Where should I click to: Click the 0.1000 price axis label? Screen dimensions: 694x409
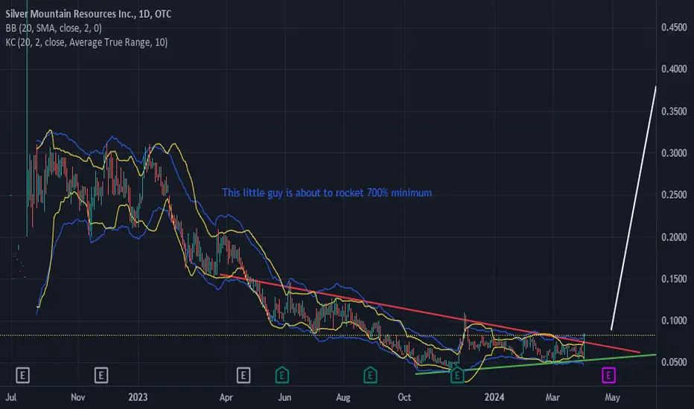(x=674, y=320)
